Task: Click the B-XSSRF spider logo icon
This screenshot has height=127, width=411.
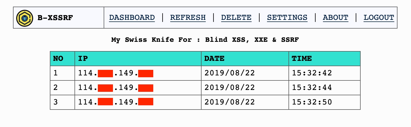Action: click(25, 18)
